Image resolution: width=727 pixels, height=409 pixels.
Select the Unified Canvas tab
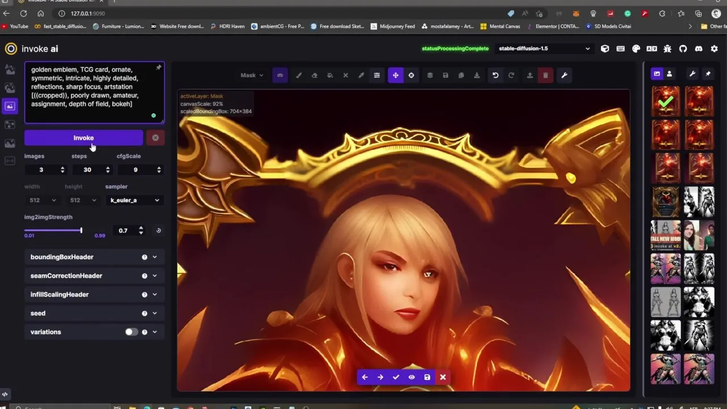click(10, 106)
